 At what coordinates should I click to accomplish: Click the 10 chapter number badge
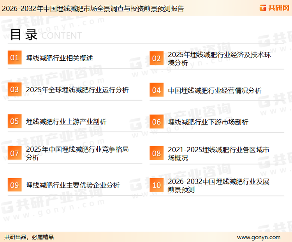(156, 185)
